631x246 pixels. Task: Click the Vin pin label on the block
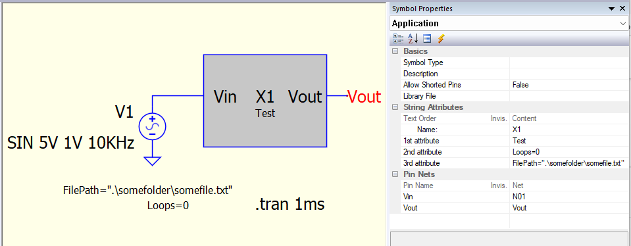(225, 97)
